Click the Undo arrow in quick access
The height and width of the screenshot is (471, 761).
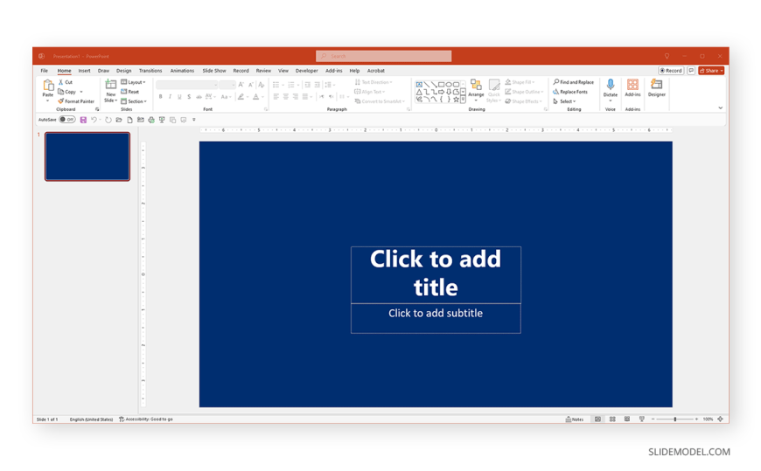(x=94, y=120)
